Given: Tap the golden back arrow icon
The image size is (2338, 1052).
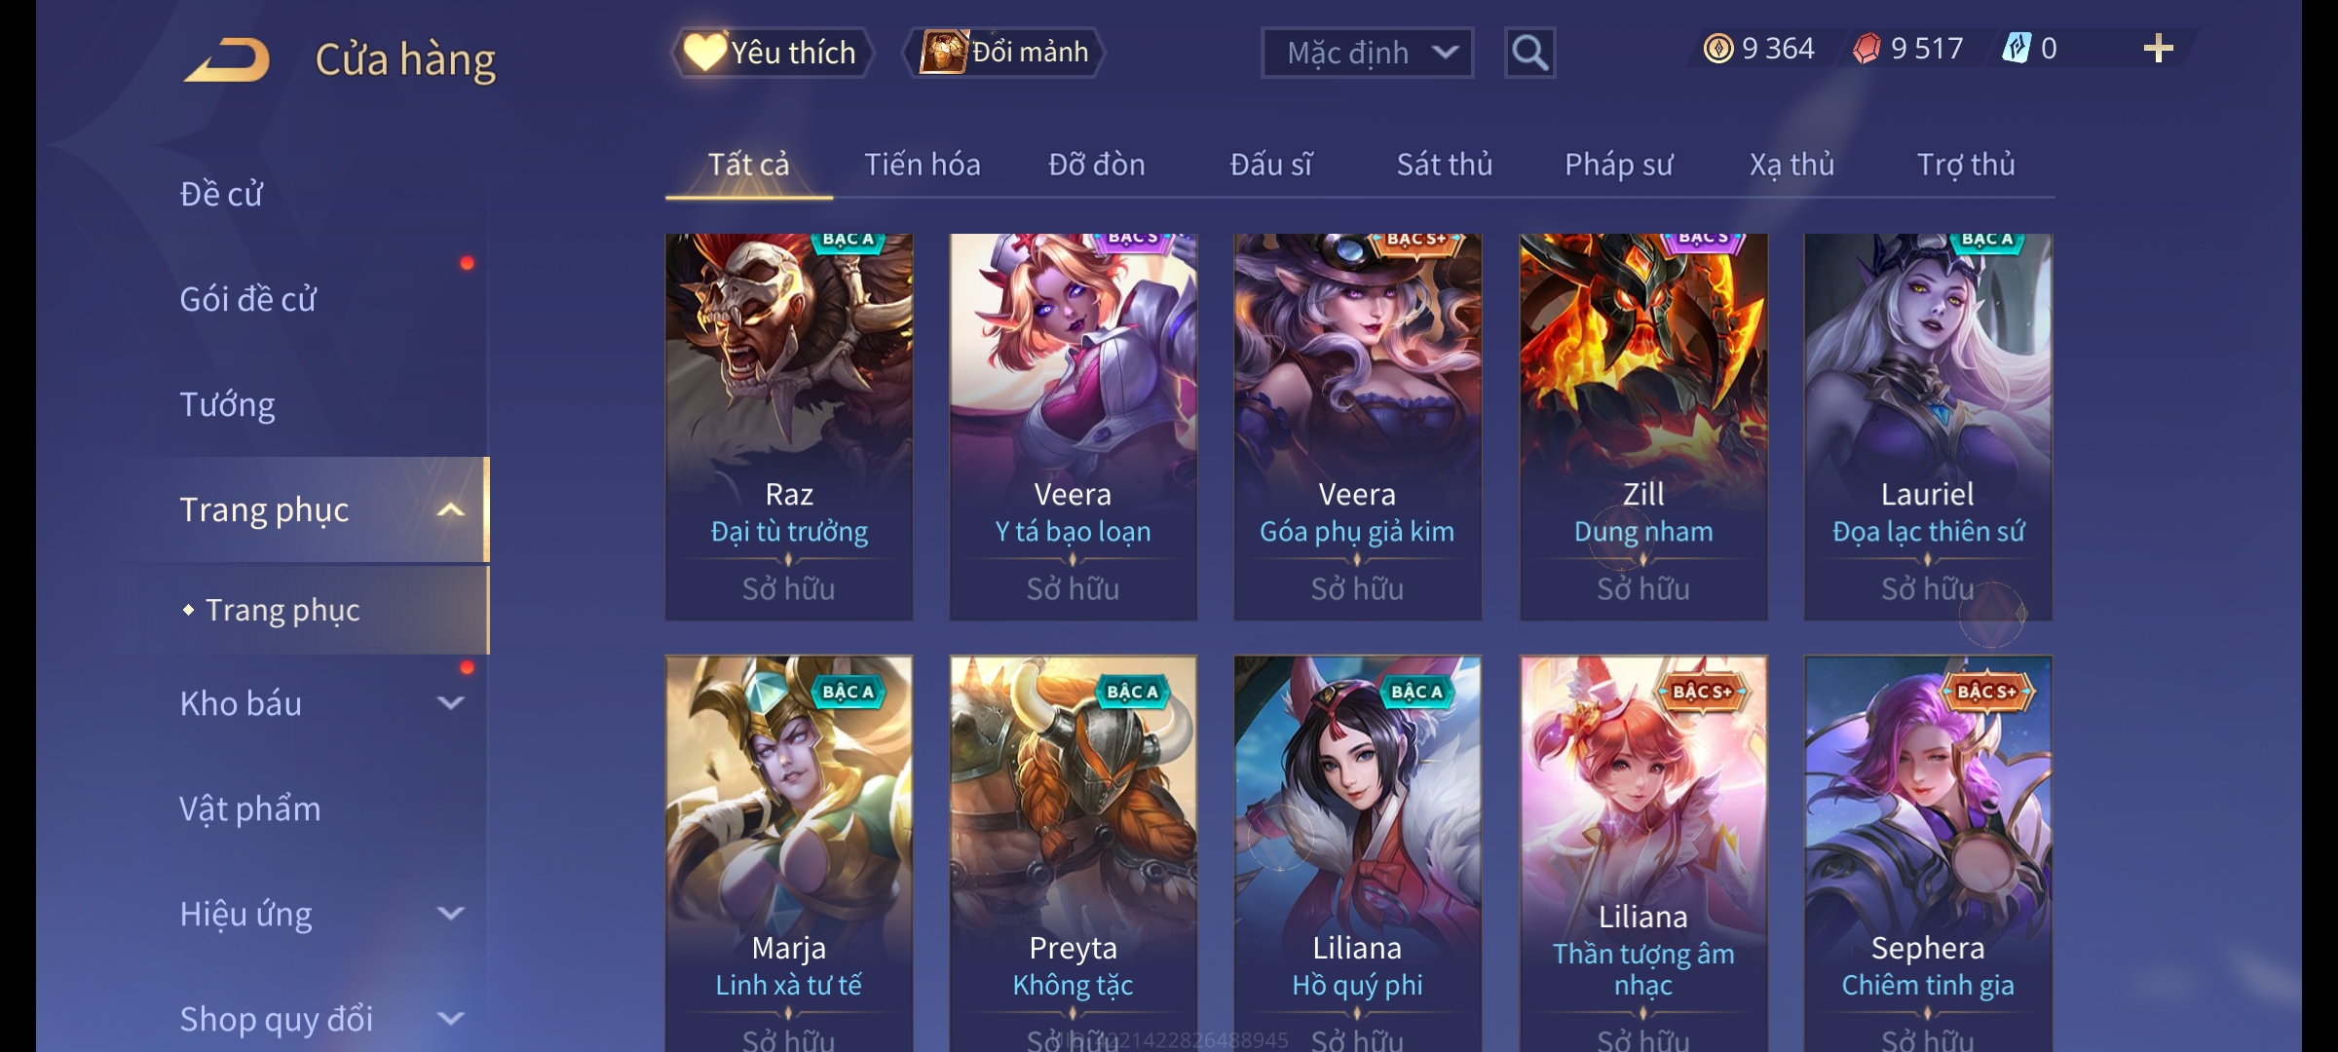Looking at the screenshot, I should click(x=227, y=59).
